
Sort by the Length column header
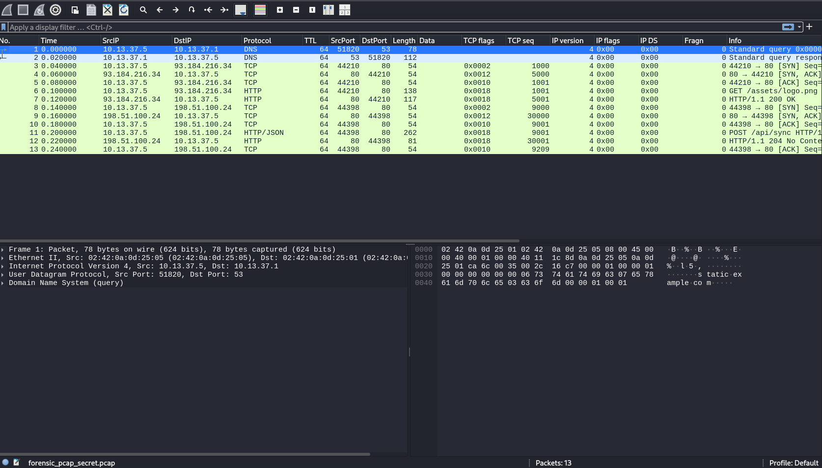(x=404, y=41)
